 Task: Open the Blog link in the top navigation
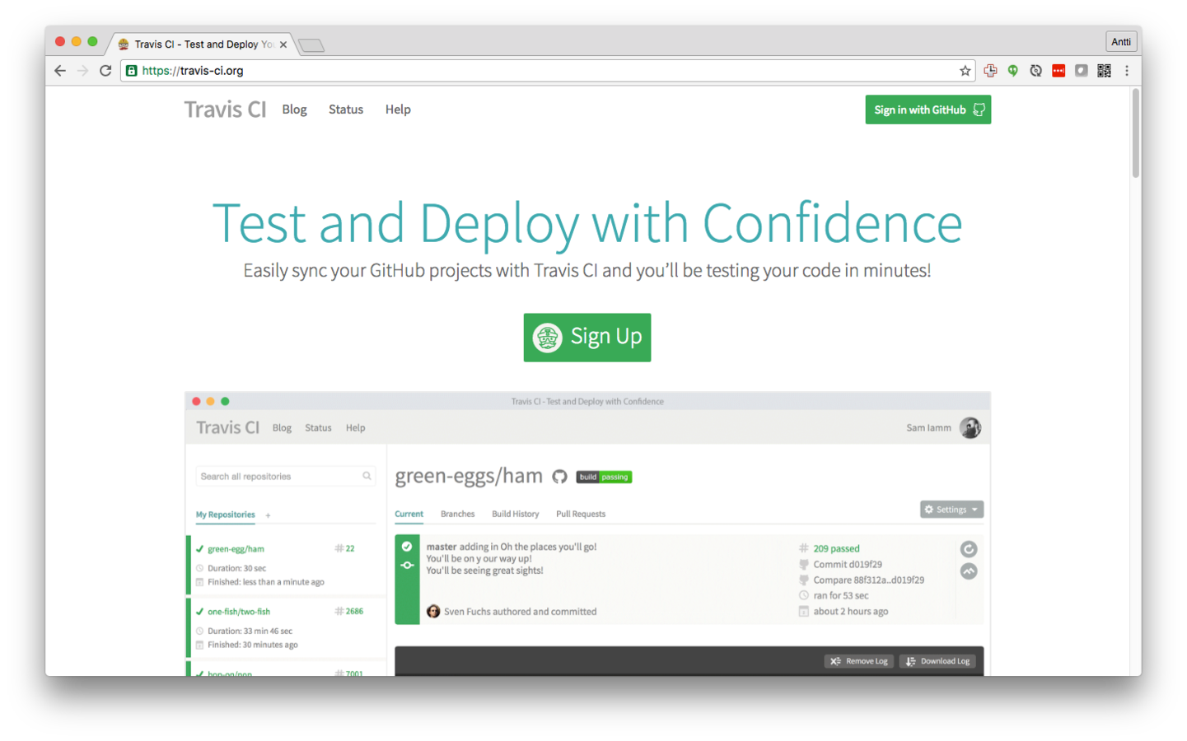click(x=294, y=110)
